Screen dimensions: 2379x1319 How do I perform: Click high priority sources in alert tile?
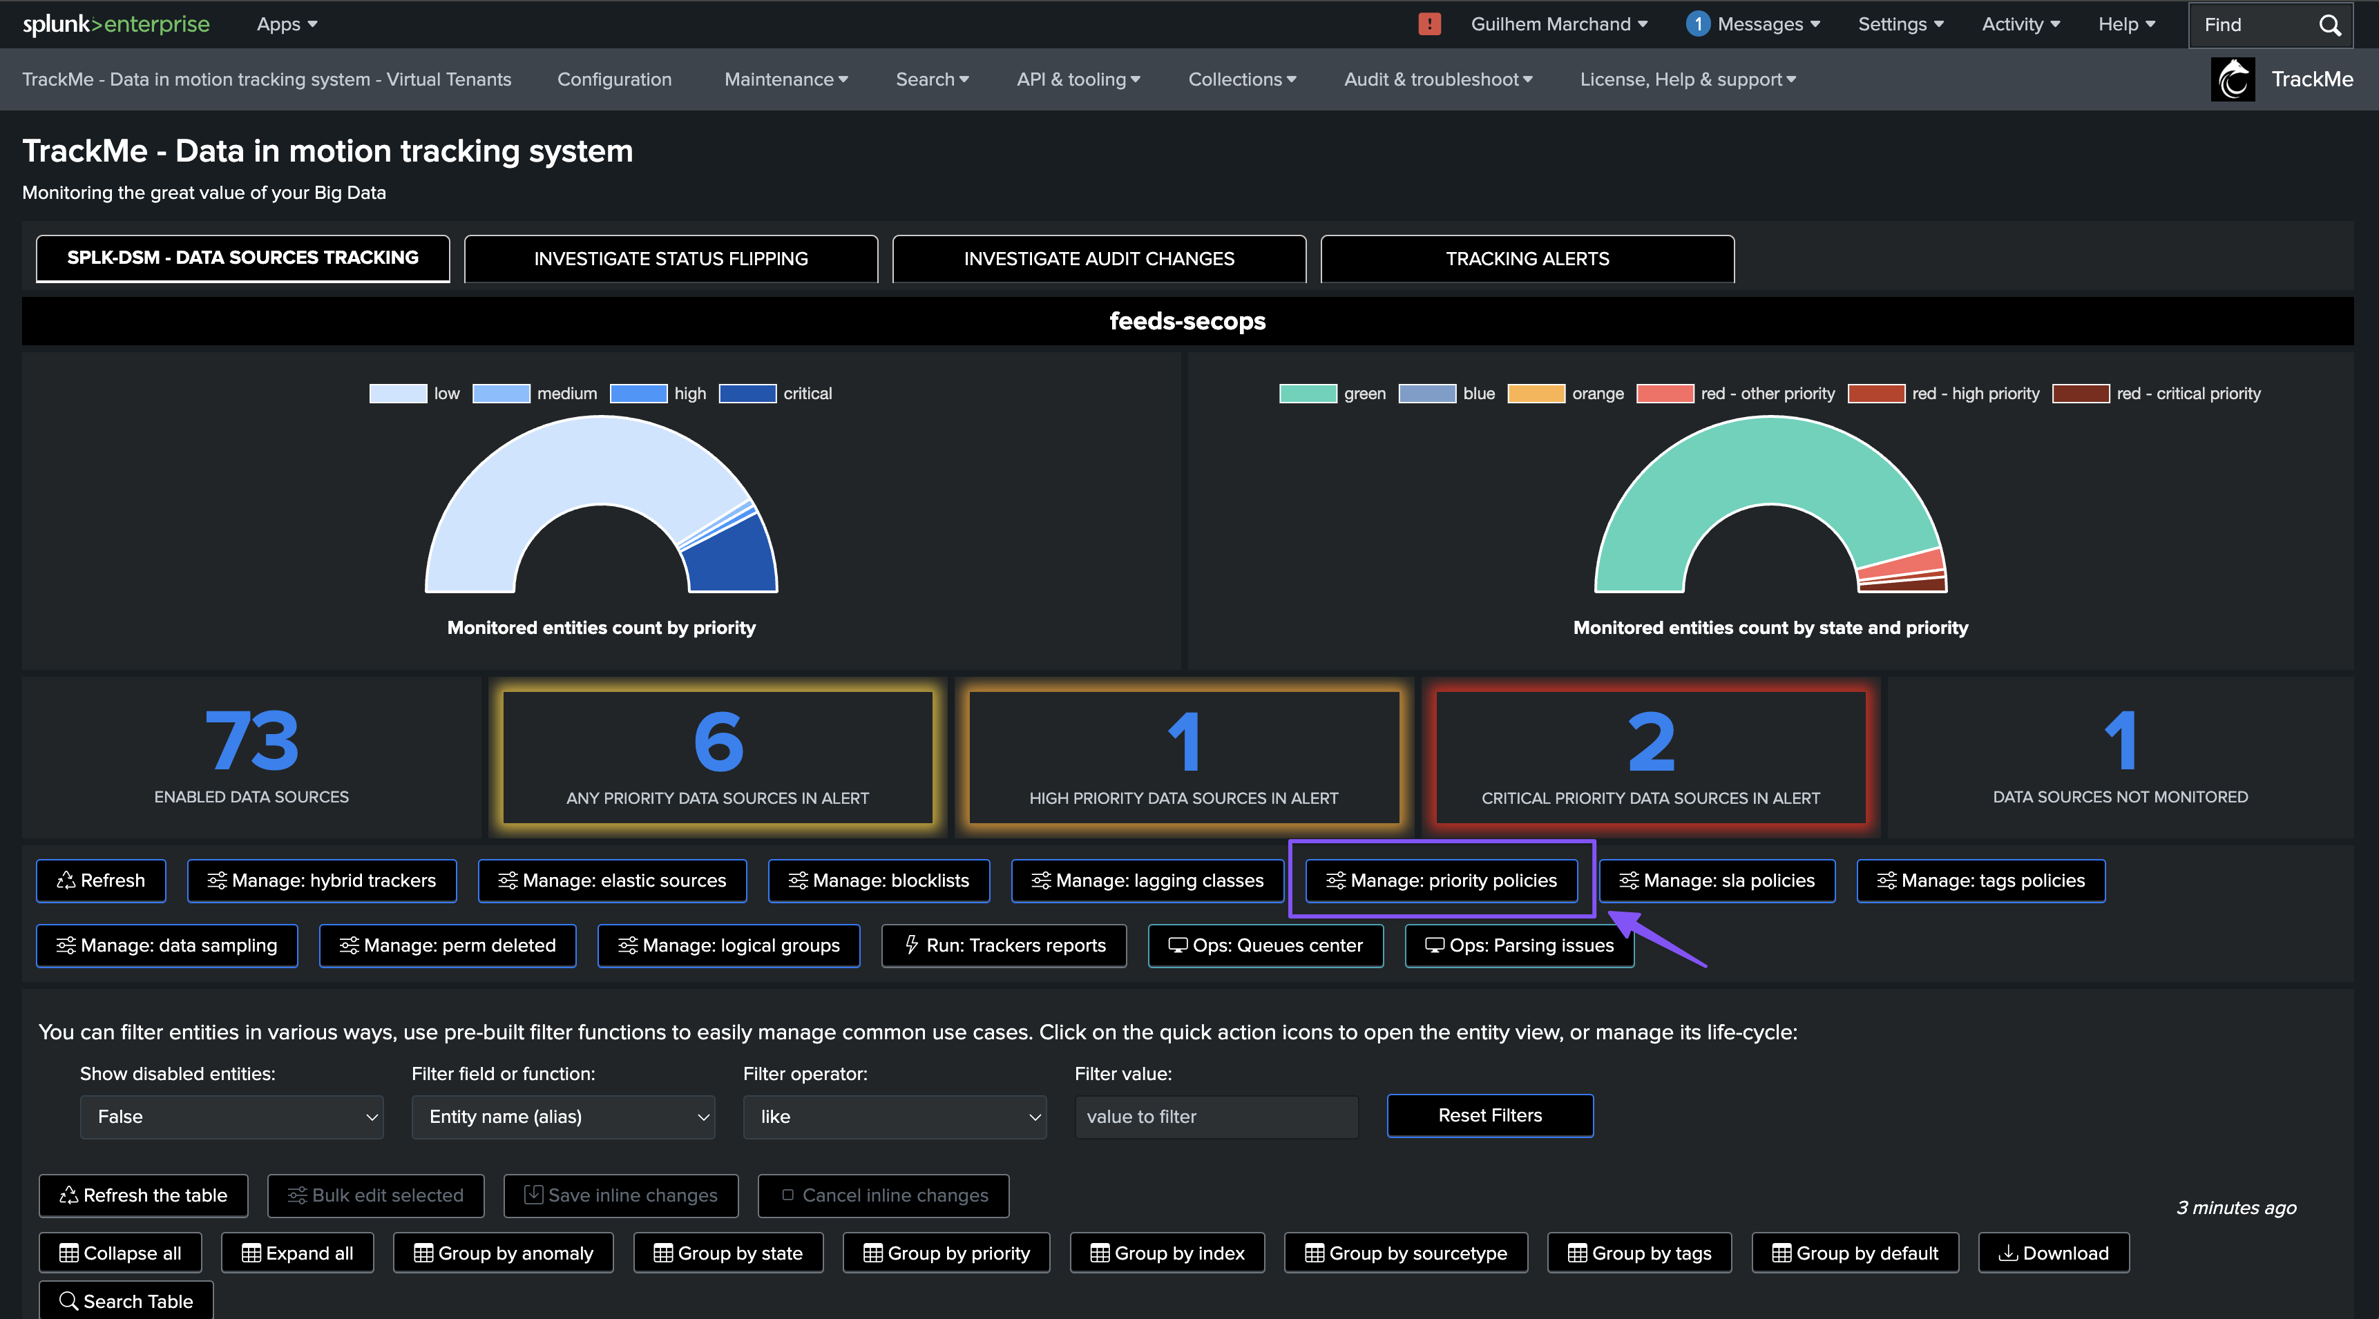1184,757
